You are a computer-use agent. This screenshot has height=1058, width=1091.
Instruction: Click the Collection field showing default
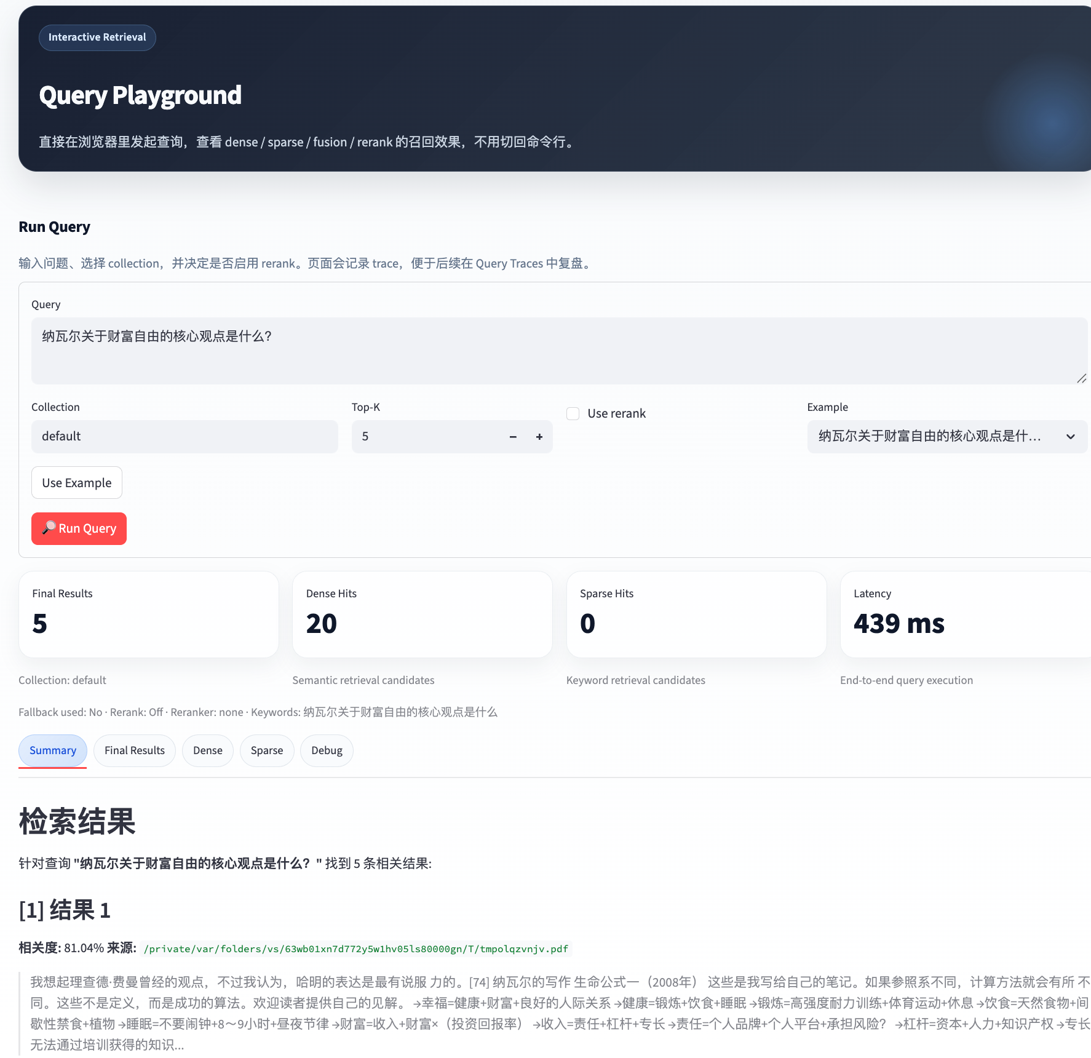(184, 437)
